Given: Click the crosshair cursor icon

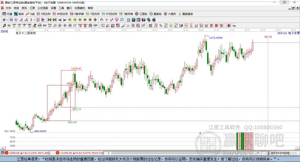Looking at the screenshot, I should coord(107,20).
